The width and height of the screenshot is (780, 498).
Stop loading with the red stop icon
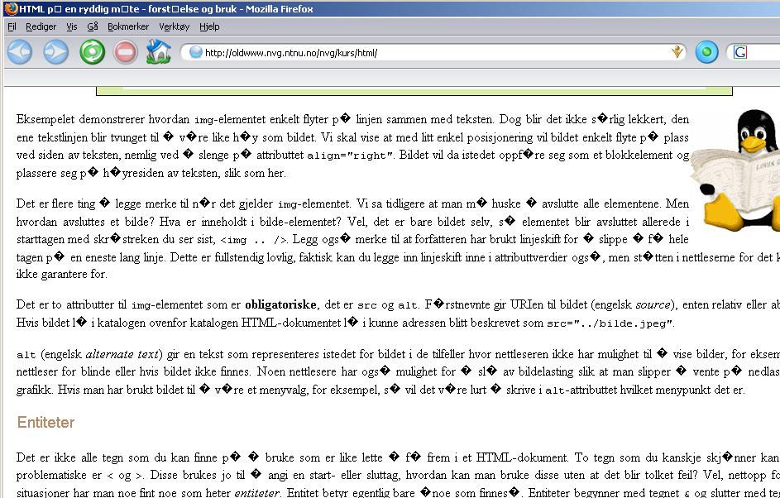[x=126, y=52]
